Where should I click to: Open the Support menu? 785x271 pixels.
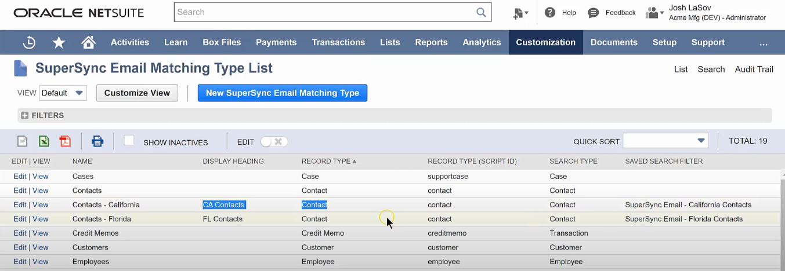708,42
